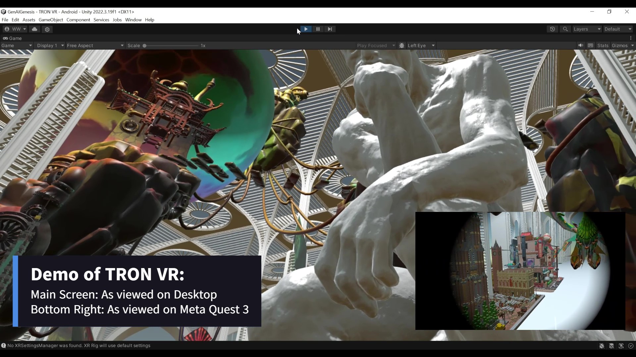Open the Undo History icon

point(552,29)
